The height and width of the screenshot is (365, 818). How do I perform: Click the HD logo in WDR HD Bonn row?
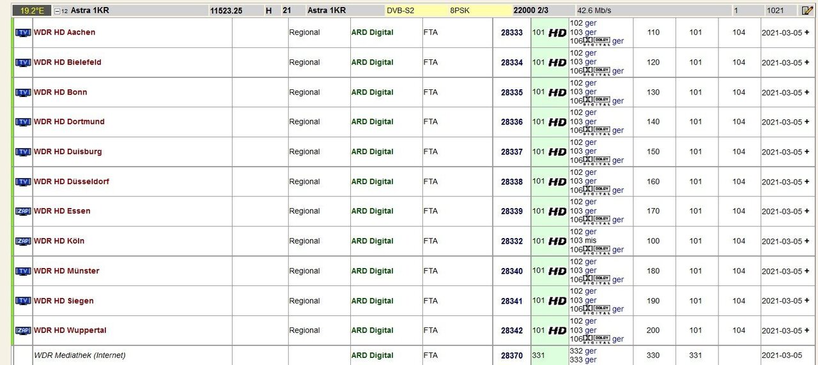tap(557, 93)
